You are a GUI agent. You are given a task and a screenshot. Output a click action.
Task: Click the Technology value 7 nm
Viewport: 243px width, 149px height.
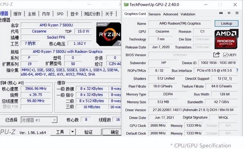[161, 39]
